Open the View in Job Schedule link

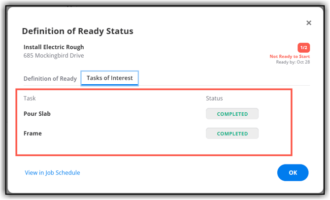click(x=52, y=173)
